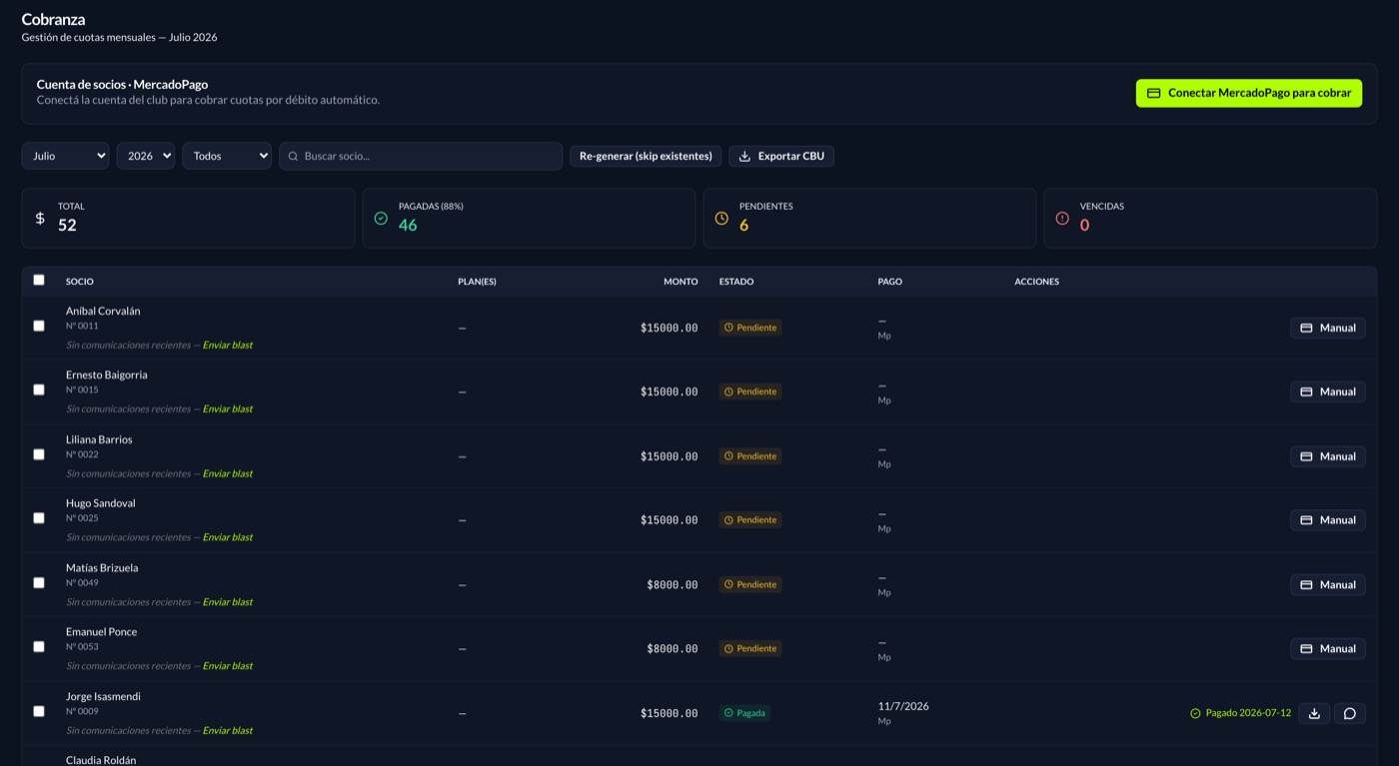Click Manual button for Hugo Sandoval

(1328, 520)
